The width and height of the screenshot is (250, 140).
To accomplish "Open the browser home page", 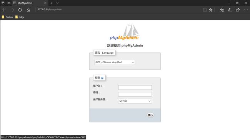I will (x=28, y=10).
